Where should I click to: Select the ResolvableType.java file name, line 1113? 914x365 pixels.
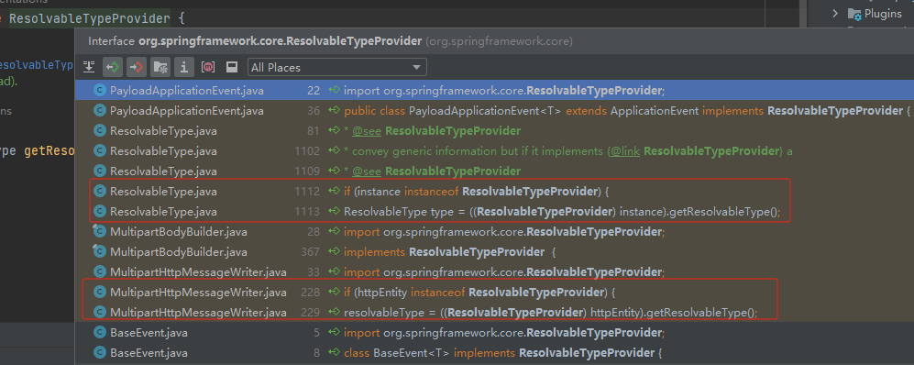[163, 212]
